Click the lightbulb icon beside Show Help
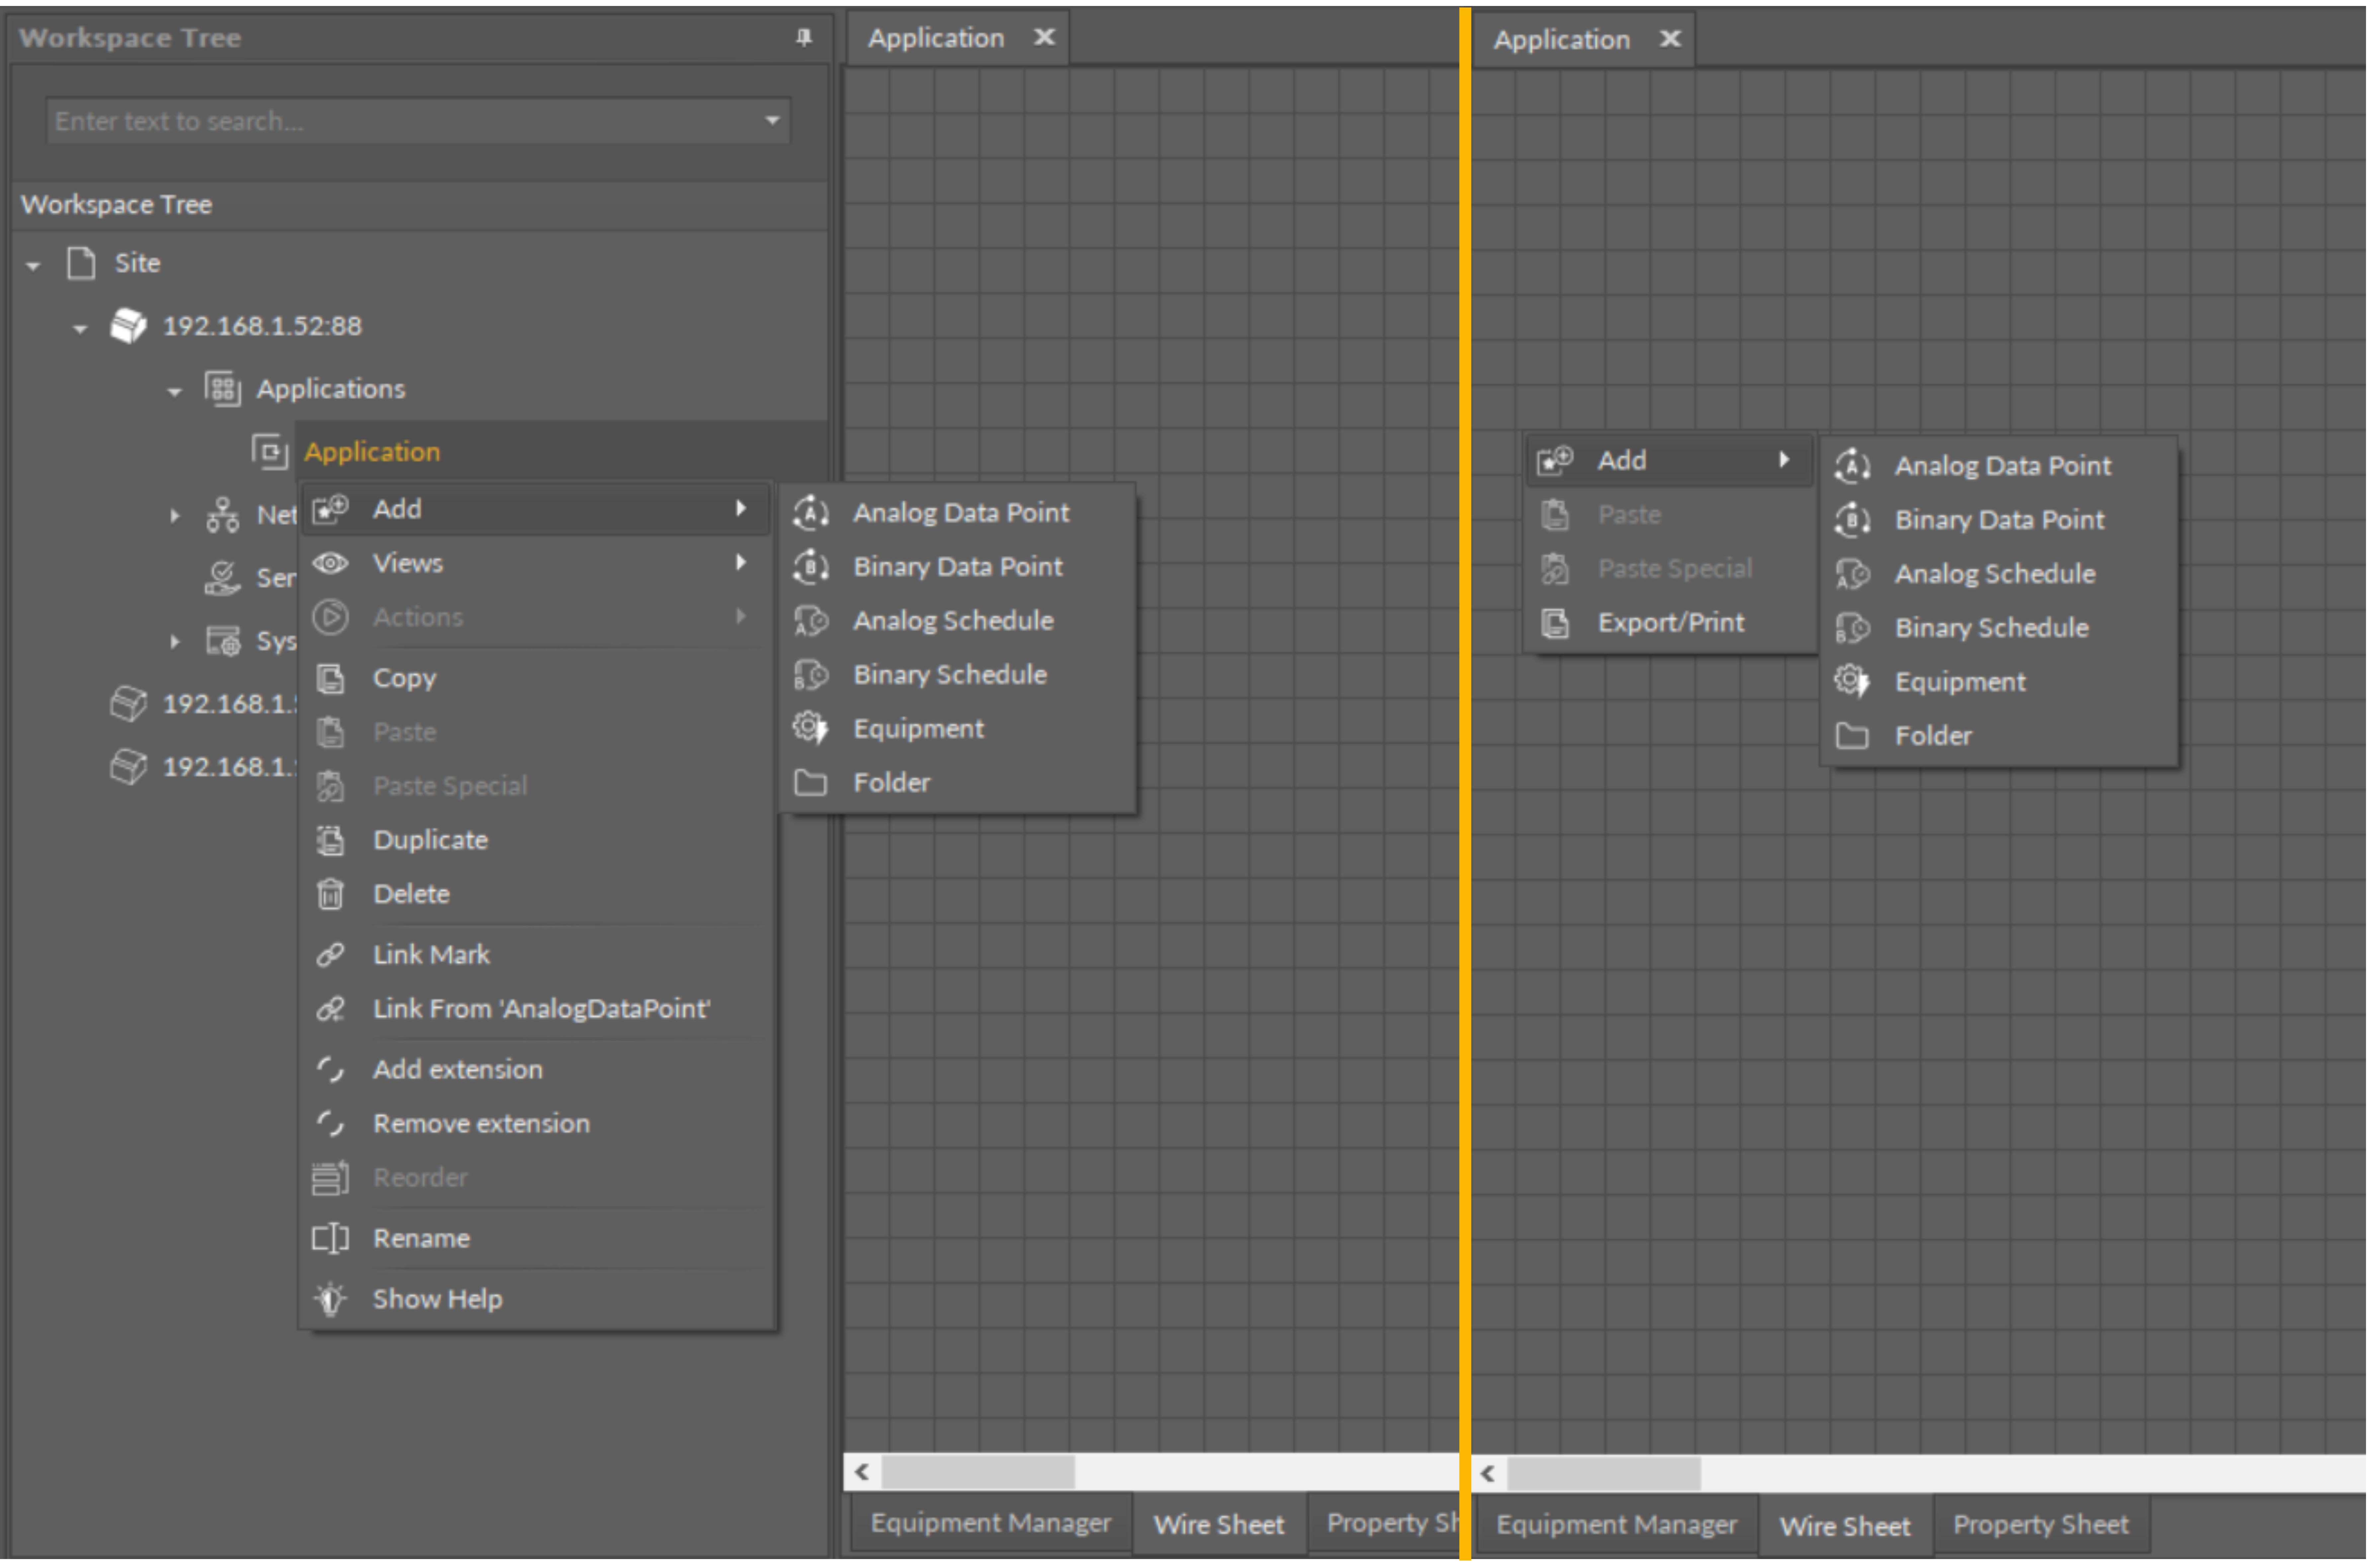 [x=330, y=1299]
